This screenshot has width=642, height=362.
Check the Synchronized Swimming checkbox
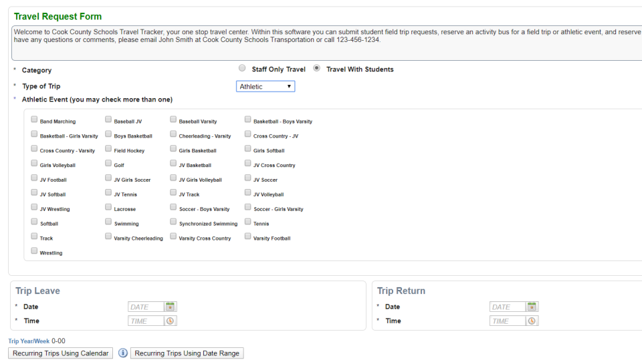173,222
